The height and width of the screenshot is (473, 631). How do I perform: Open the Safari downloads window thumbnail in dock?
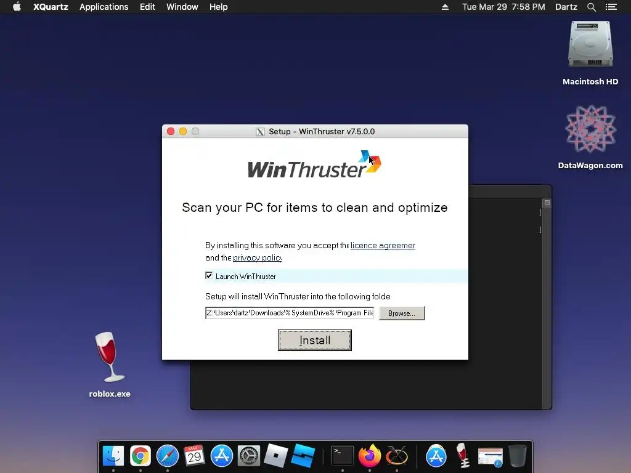coord(490,457)
